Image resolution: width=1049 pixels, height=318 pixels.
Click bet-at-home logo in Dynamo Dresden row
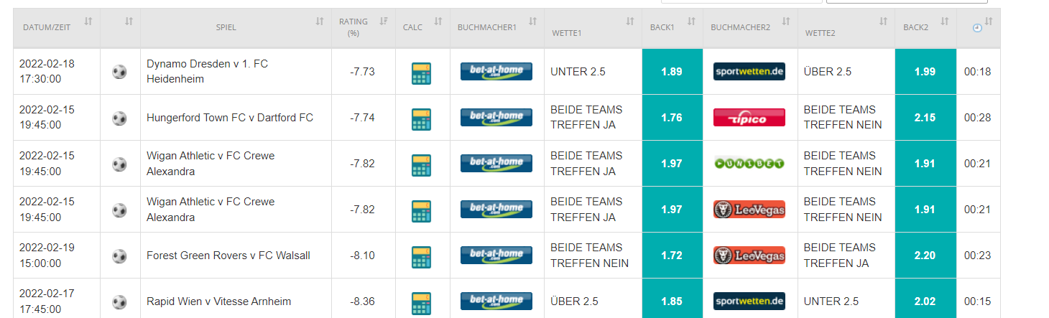496,71
